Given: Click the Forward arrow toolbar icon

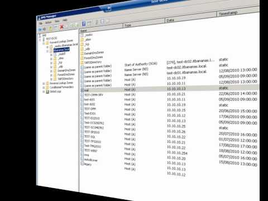Looking at the screenshot, I should point(44,29).
